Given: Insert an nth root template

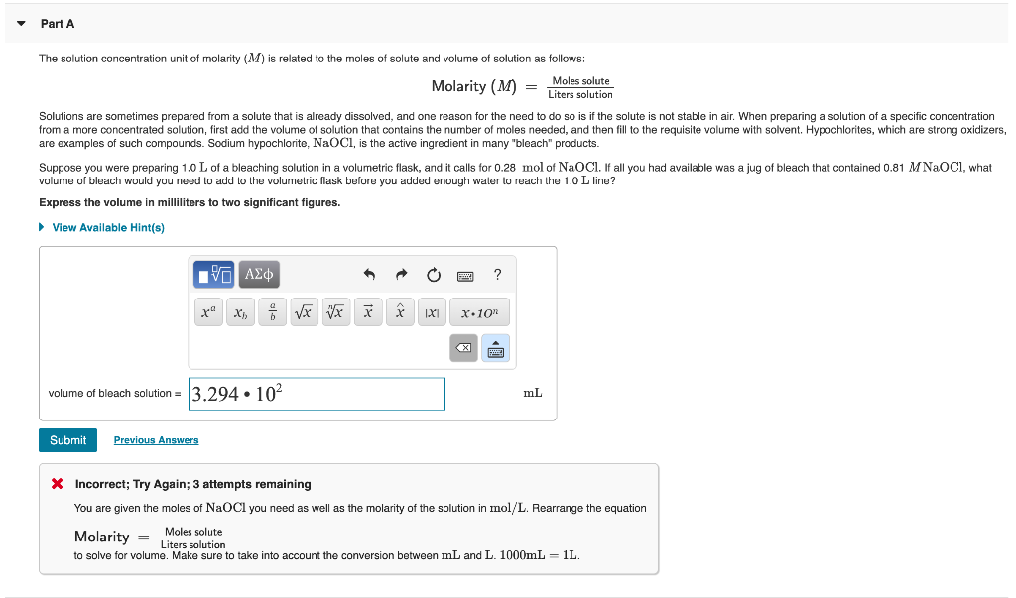Looking at the screenshot, I should 335,311.
